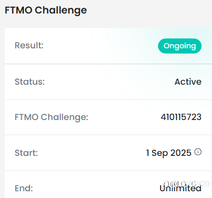Click the 1 Sep 2025 start date
The image size is (212, 198).
(x=169, y=153)
